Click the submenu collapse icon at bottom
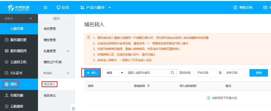 pyautogui.click(x=73, y=108)
